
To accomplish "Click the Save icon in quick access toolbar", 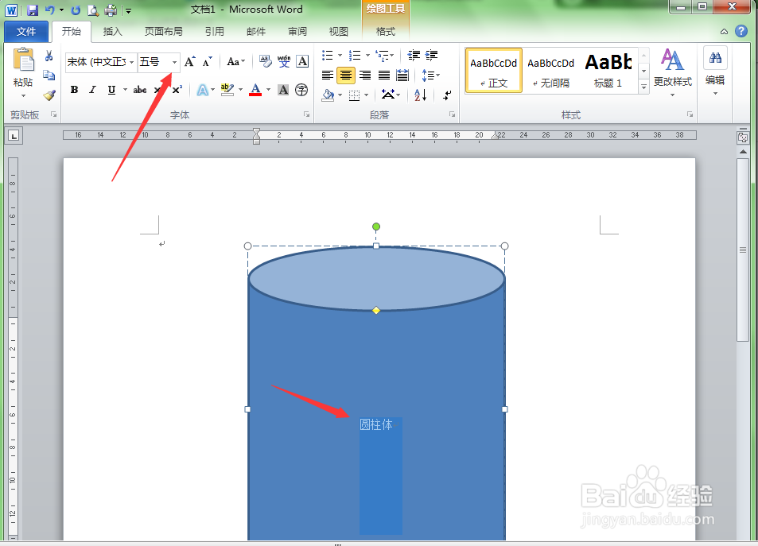I will click(x=33, y=10).
